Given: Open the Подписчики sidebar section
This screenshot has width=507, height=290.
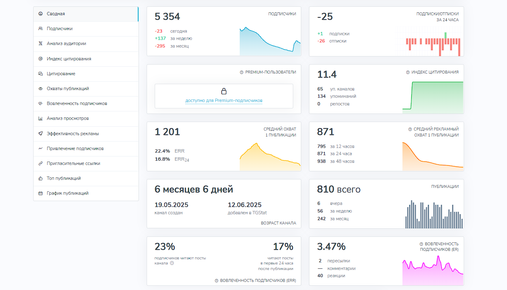Looking at the screenshot, I should (59, 29).
